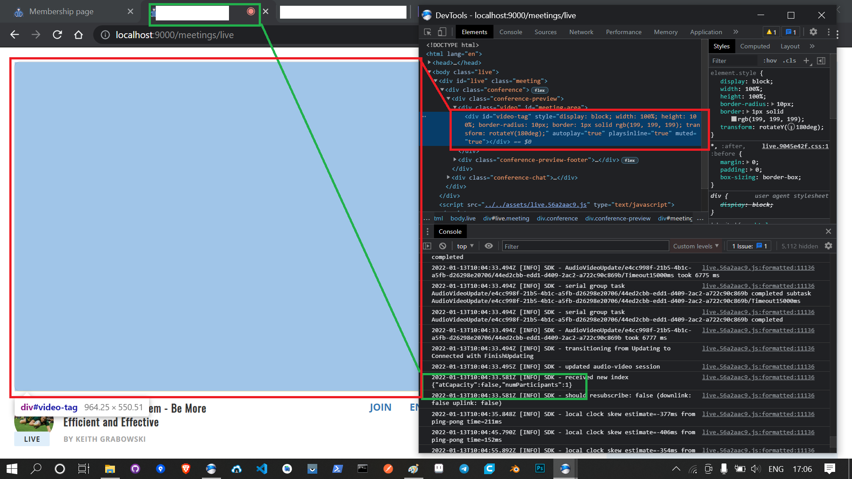Toggle the :hov pseudo-class state filter
This screenshot has width=852, height=479.
pos(770,60)
